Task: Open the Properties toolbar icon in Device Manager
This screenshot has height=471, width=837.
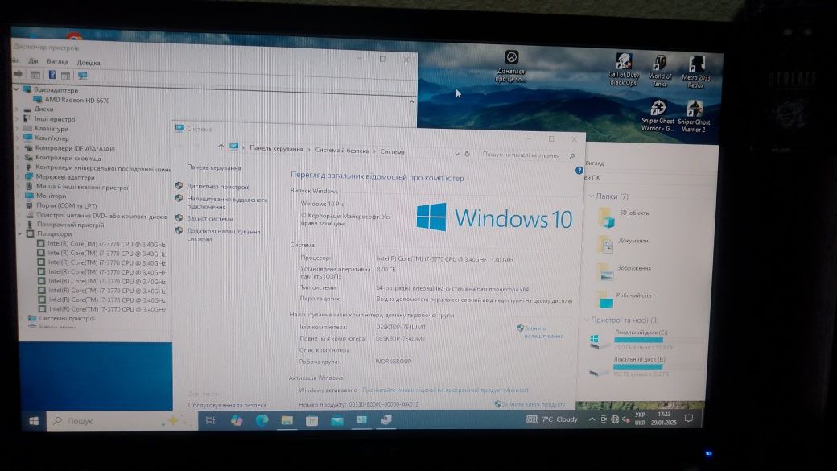Action: click(x=35, y=76)
